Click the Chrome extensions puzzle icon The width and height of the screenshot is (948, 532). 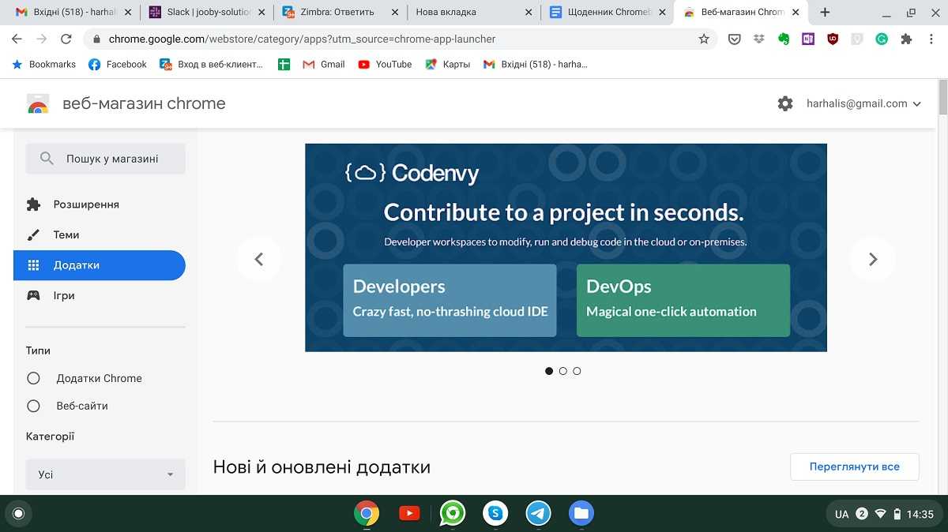tap(906, 39)
